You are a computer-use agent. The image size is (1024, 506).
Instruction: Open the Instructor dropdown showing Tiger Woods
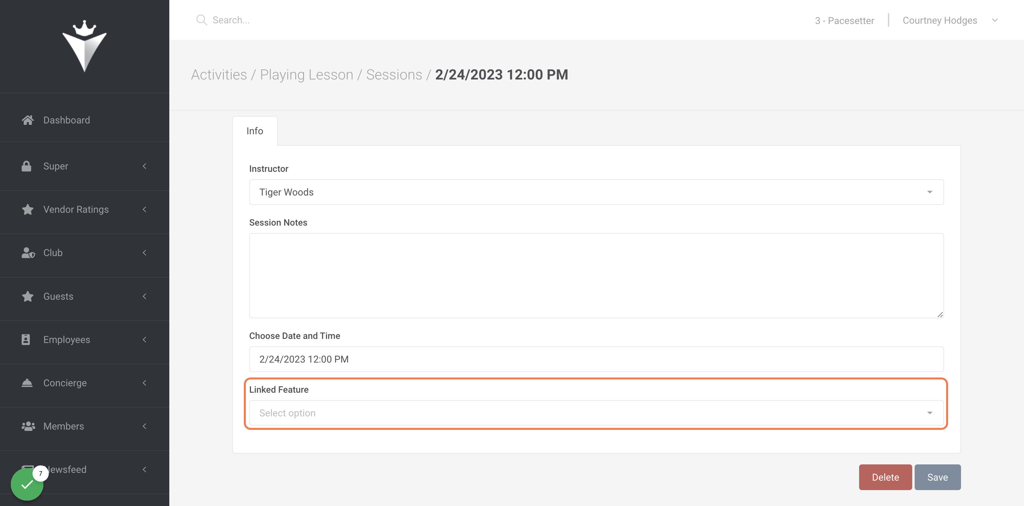pos(596,192)
